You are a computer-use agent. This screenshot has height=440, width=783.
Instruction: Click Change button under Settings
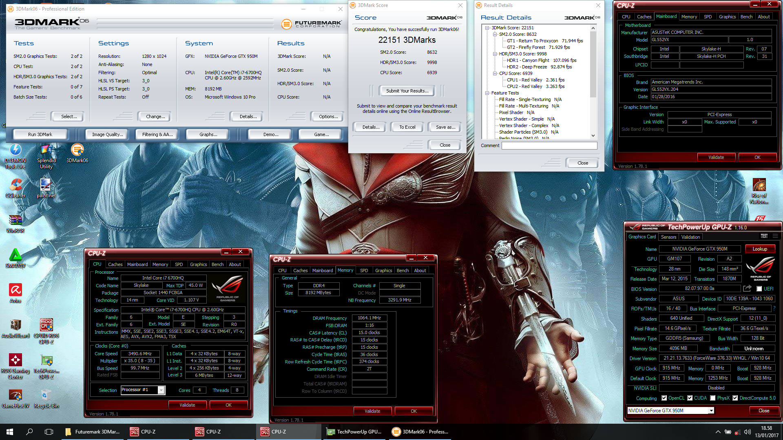click(155, 117)
